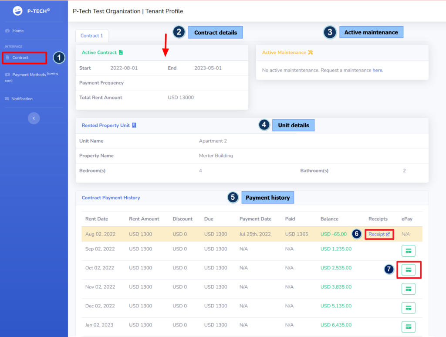Click the Active Contract file icon
Viewport: 446px width, 337px height.
click(121, 52)
